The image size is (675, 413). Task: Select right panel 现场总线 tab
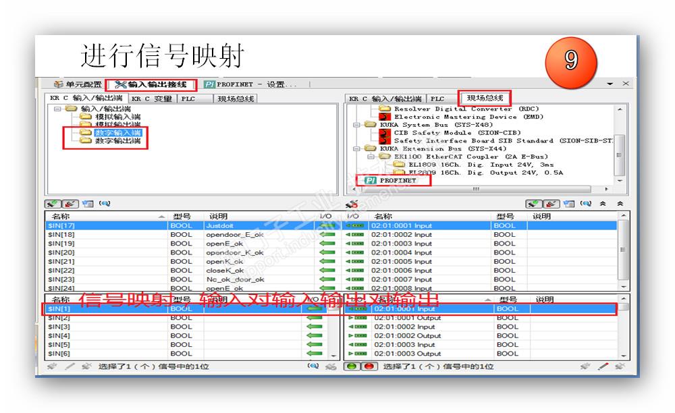[484, 98]
